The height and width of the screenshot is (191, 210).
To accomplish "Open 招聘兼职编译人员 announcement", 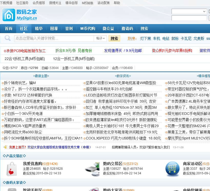I will (141, 147).
